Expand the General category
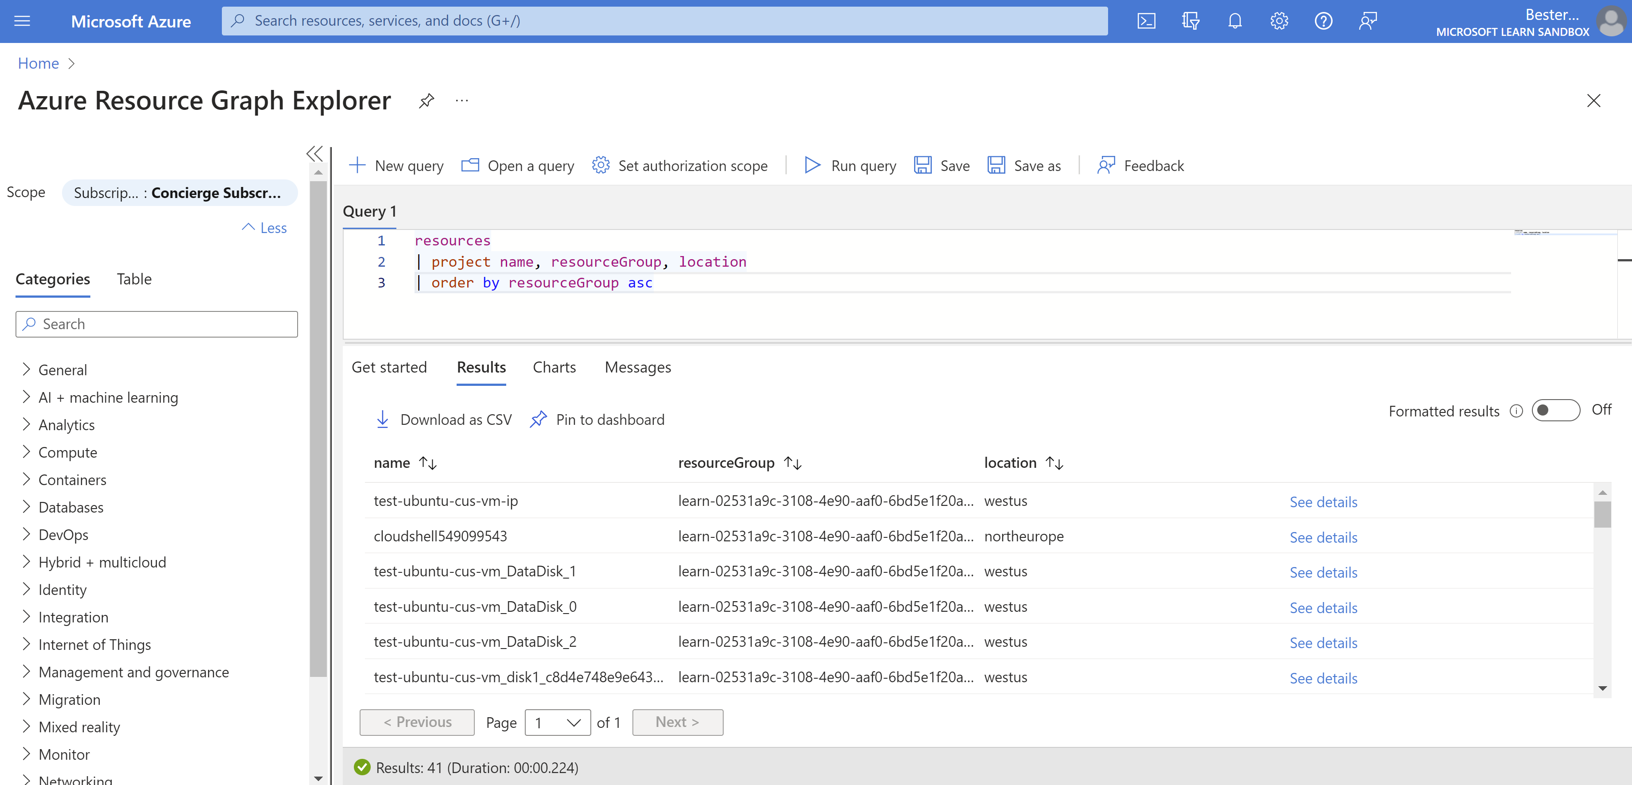Viewport: 1632px width, 785px height. (62, 369)
